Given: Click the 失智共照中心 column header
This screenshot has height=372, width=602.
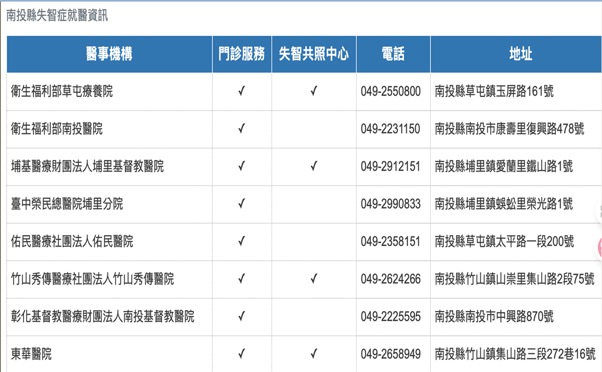Looking at the screenshot, I should click(314, 54).
